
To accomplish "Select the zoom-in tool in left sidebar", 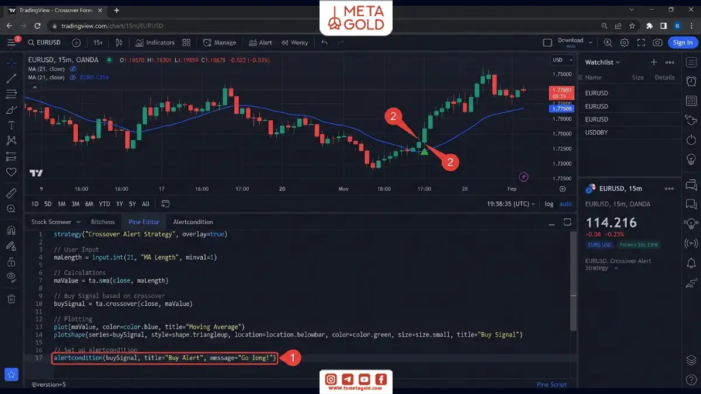I will [11, 209].
